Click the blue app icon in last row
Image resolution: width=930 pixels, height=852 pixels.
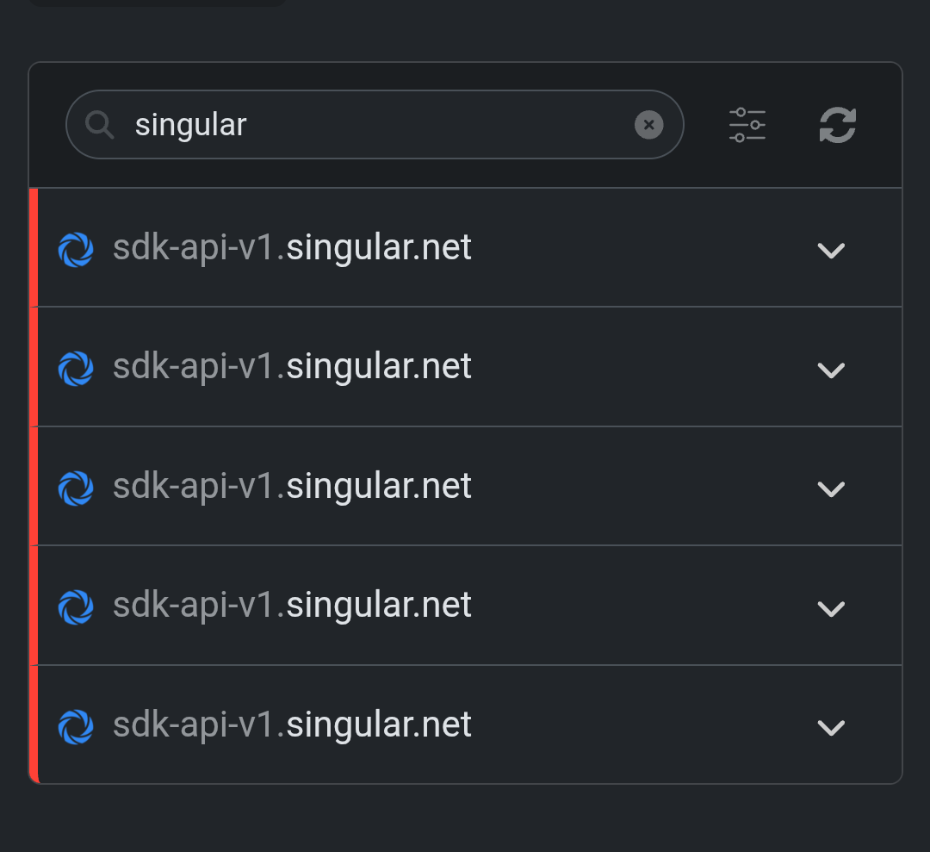point(76,726)
